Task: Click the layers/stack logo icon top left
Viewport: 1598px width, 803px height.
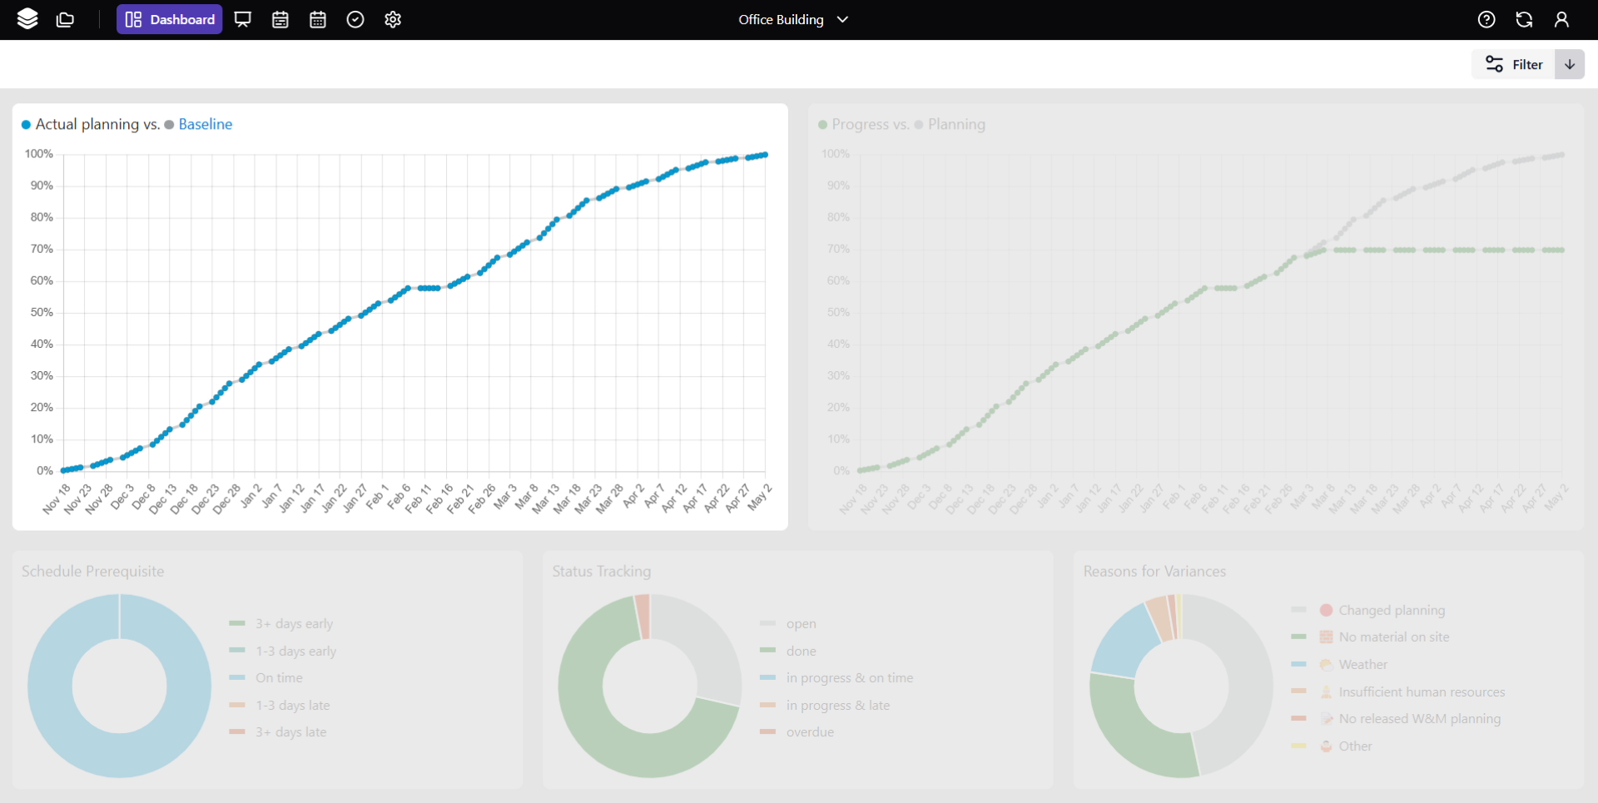Action: tap(27, 19)
